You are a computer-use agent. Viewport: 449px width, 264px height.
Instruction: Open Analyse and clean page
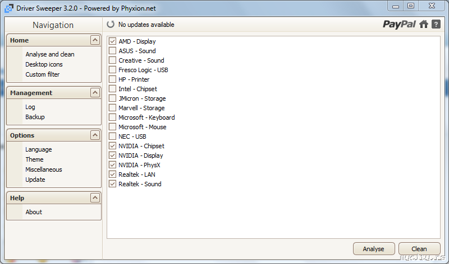coord(50,54)
